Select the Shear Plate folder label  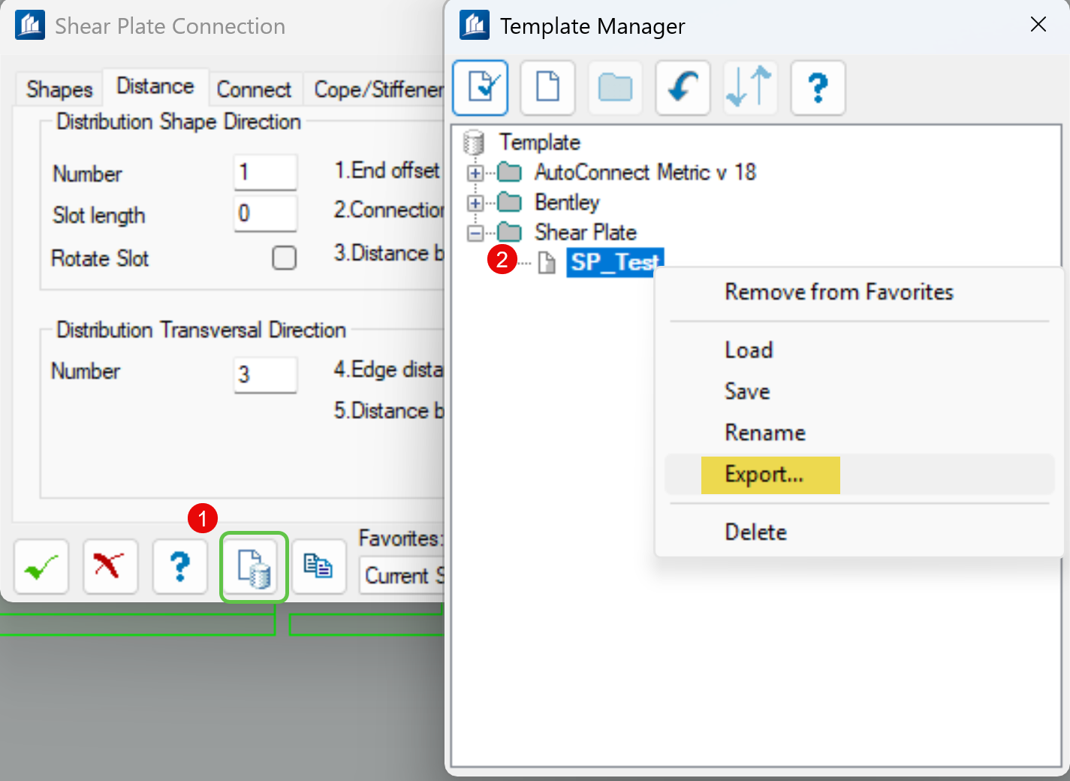pyautogui.click(x=586, y=233)
